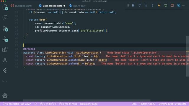Click the _$LinksOperation mixin name
This screenshot has width=189, height=106.
(x=87, y=53)
